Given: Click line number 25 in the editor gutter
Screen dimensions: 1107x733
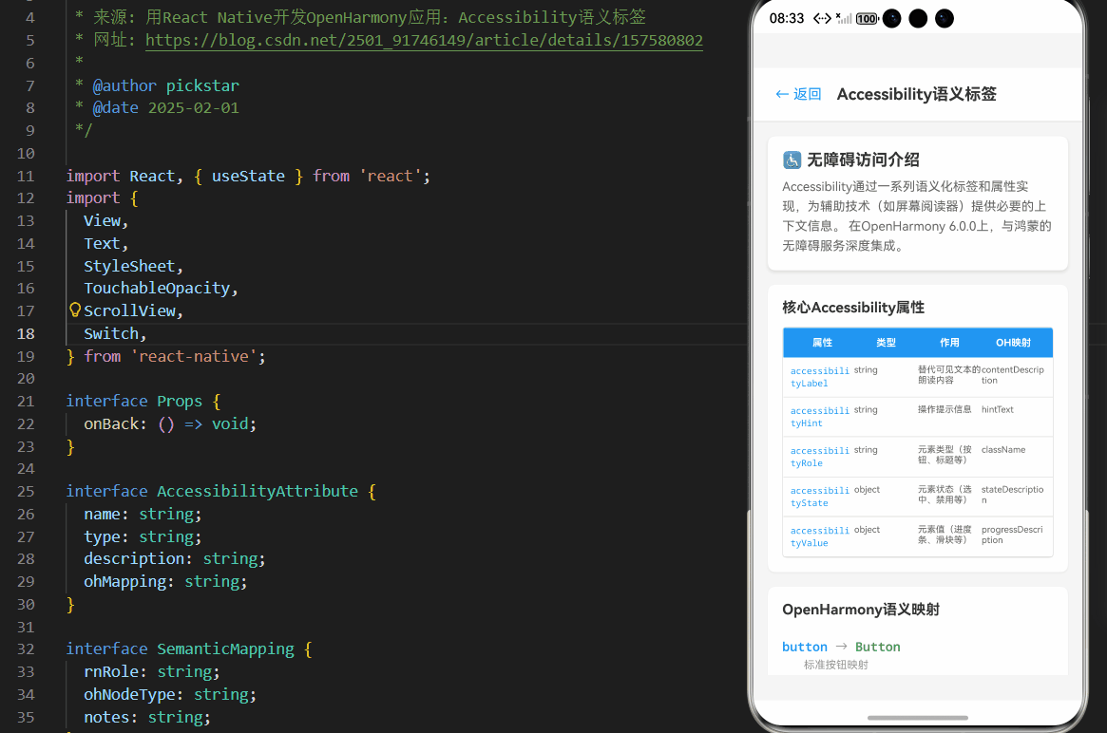Looking at the screenshot, I should tap(26, 491).
